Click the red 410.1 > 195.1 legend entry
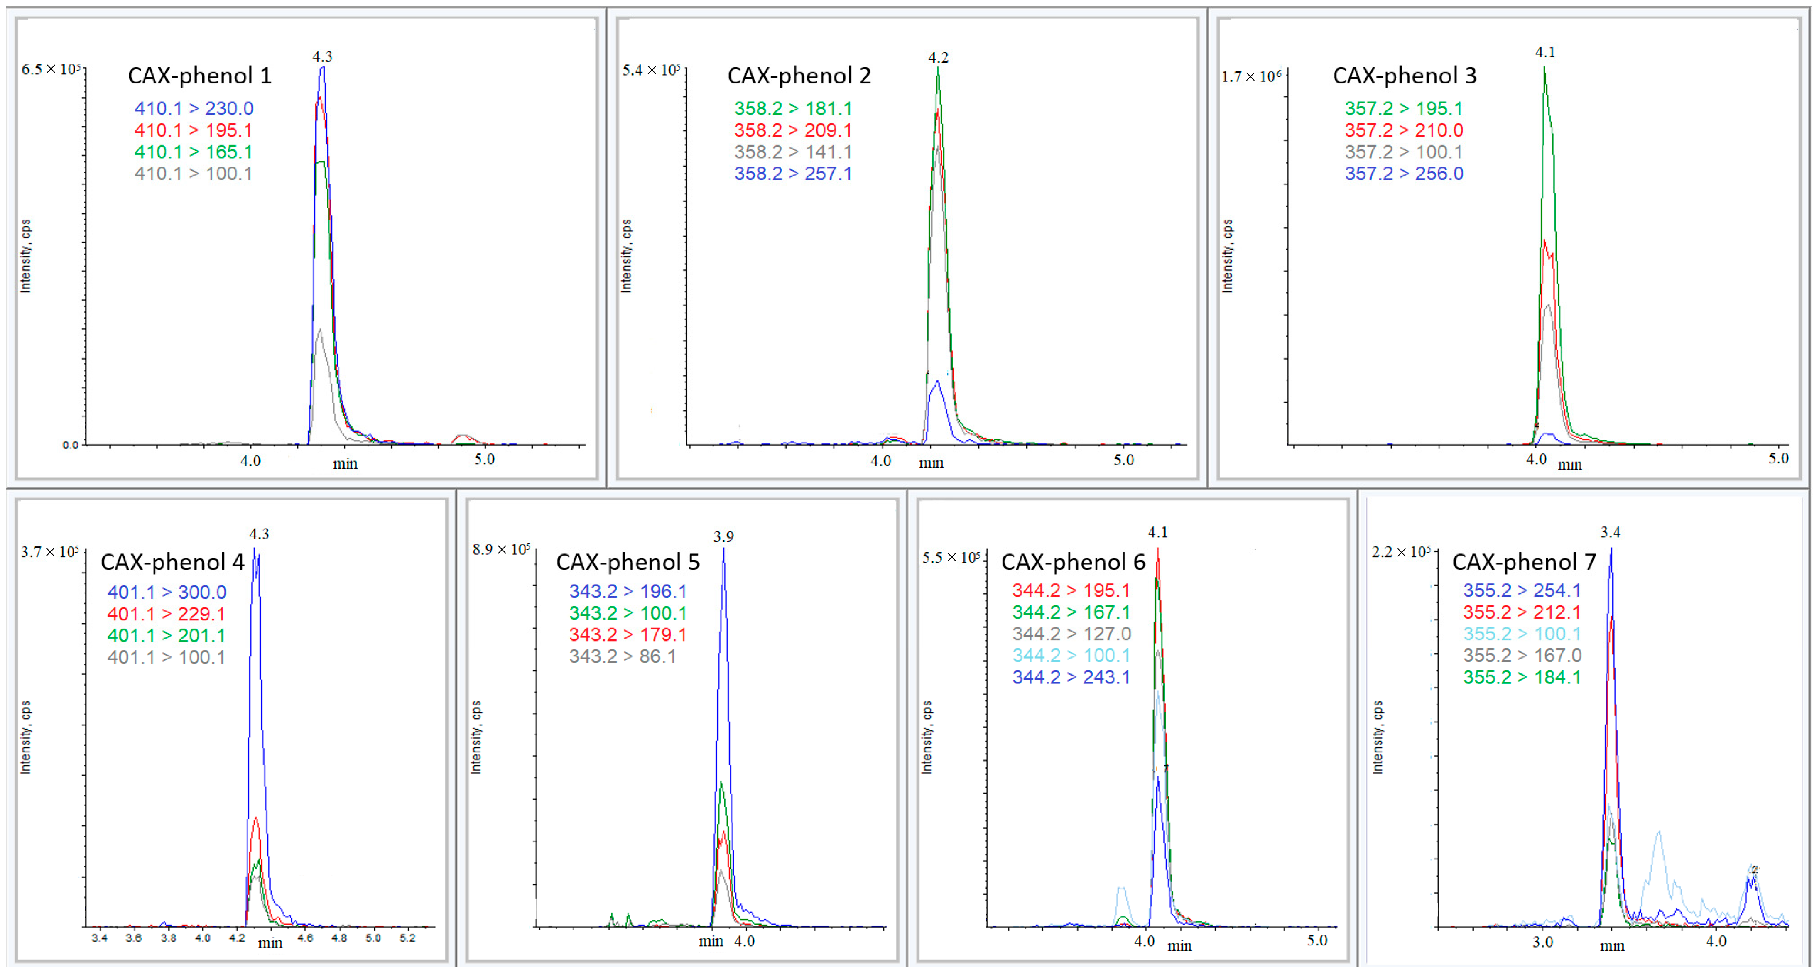 (x=194, y=131)
